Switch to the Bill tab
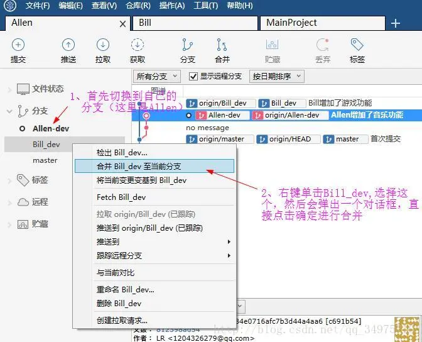The height and width of the screenshot is (342, 422). point(195,23)
